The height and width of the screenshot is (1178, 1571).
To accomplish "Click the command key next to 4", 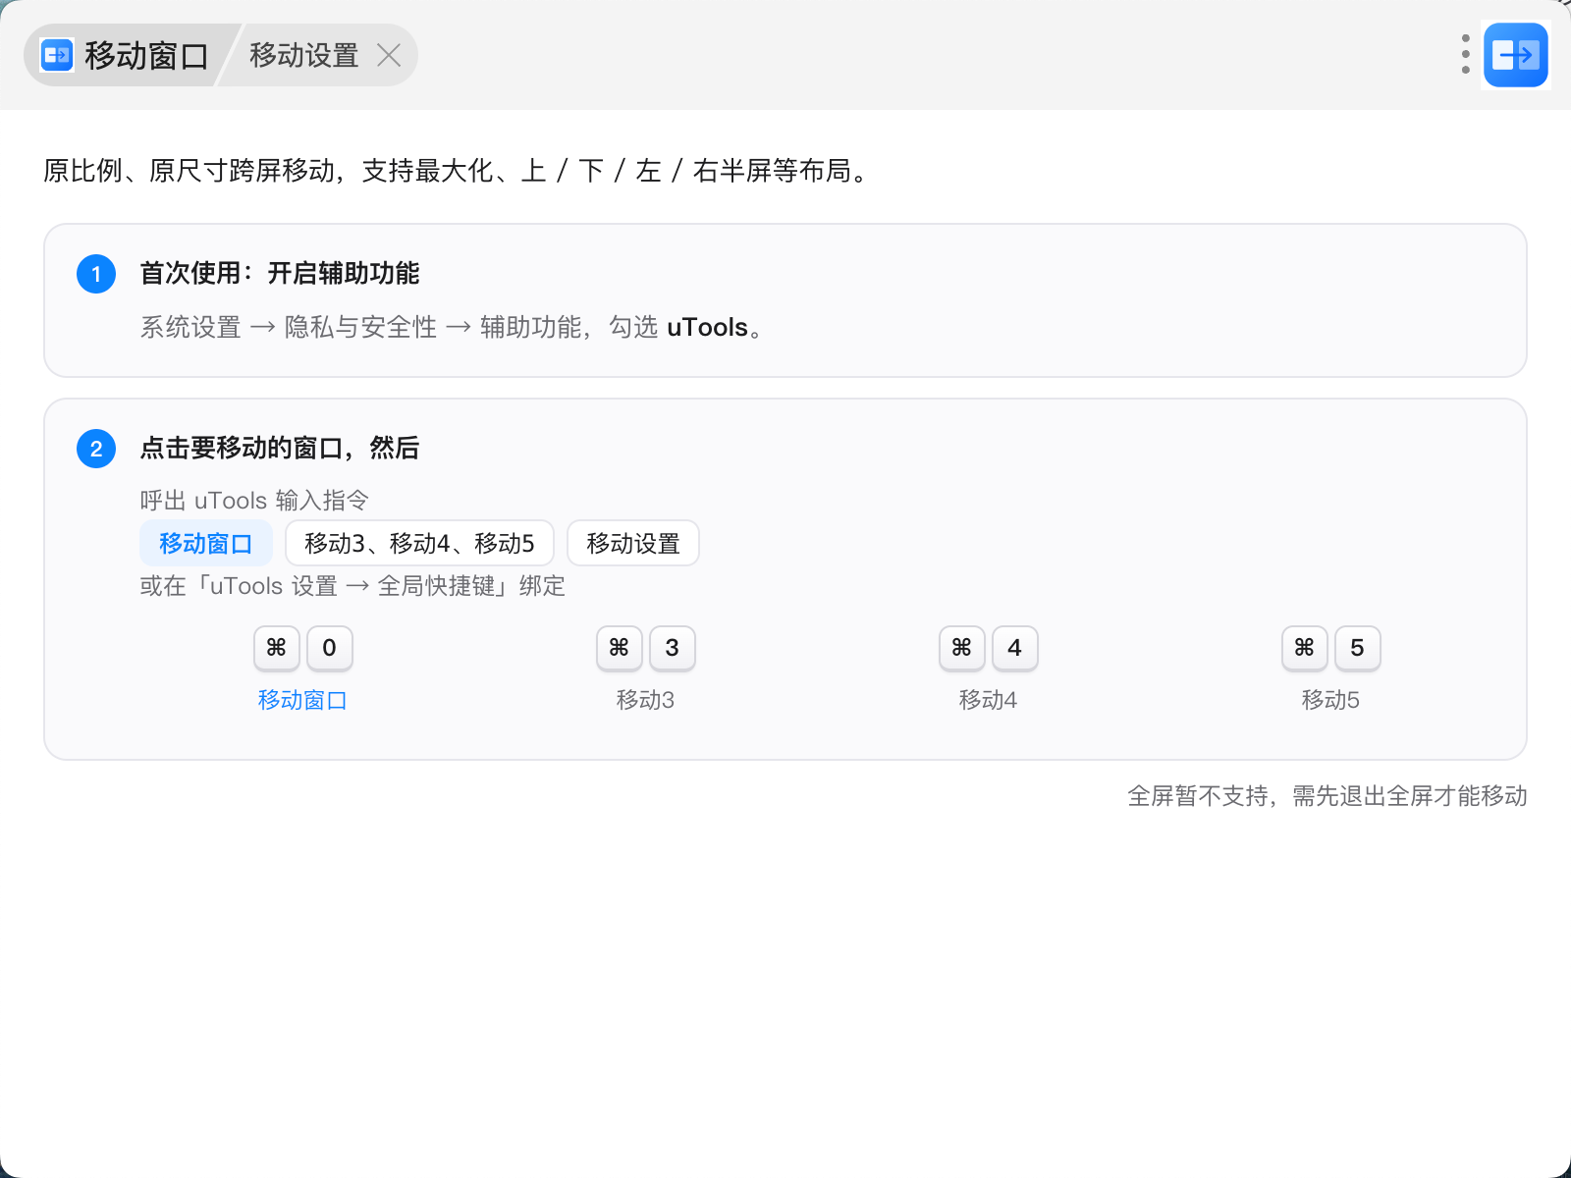I will coord(962,648).
